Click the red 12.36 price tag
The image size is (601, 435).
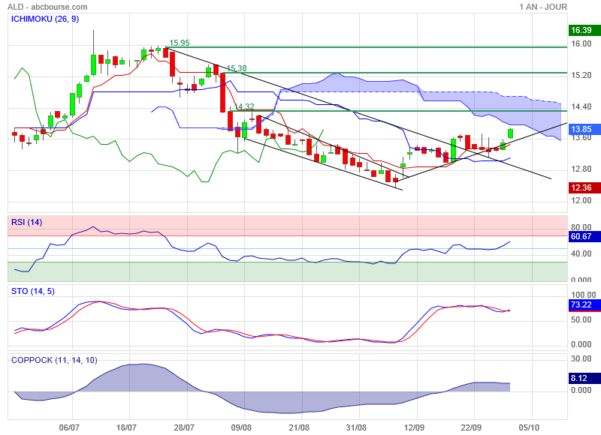tap(584, 187)
